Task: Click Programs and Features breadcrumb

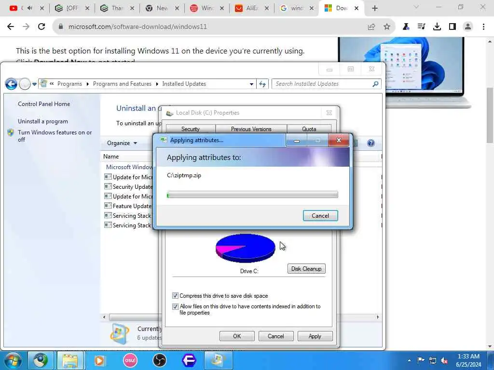Action: (x=122, y=84)
